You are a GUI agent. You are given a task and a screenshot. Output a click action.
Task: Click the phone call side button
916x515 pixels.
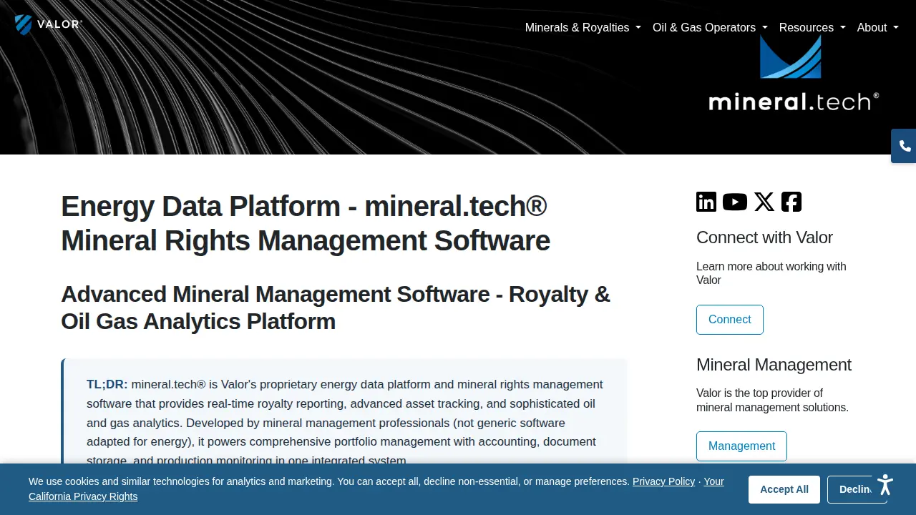pos(905,146)
